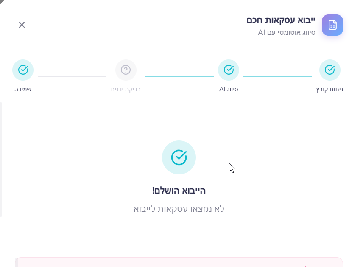Click the ניתוח קובץ step checkmark icon
This screenshot has width=349, height=275.
329,70
